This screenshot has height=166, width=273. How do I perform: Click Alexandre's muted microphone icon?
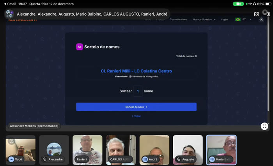(x=45, y=159)
